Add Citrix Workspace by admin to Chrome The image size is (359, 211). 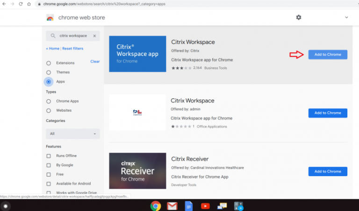click(328, 113)
